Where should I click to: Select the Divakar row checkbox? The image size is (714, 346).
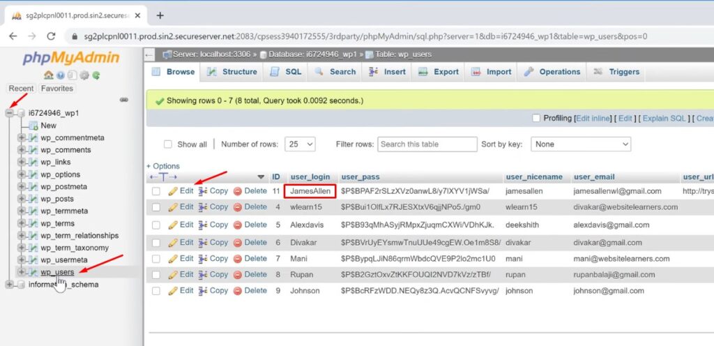tap(156, 243)
